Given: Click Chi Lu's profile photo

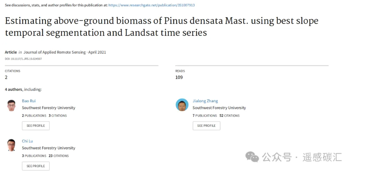Looking at the screenshot, I should coord(11,145).
